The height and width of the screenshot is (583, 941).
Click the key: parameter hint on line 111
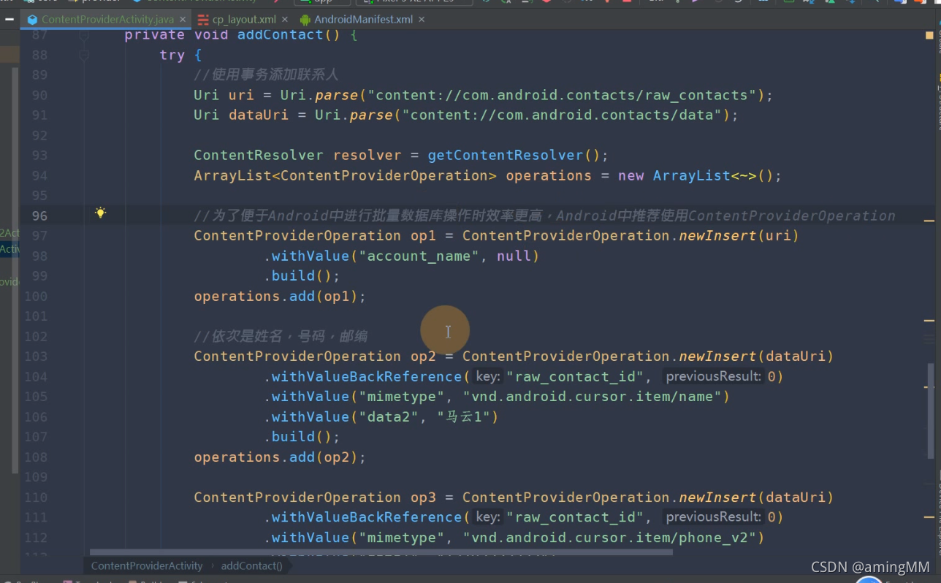point(488,517)
